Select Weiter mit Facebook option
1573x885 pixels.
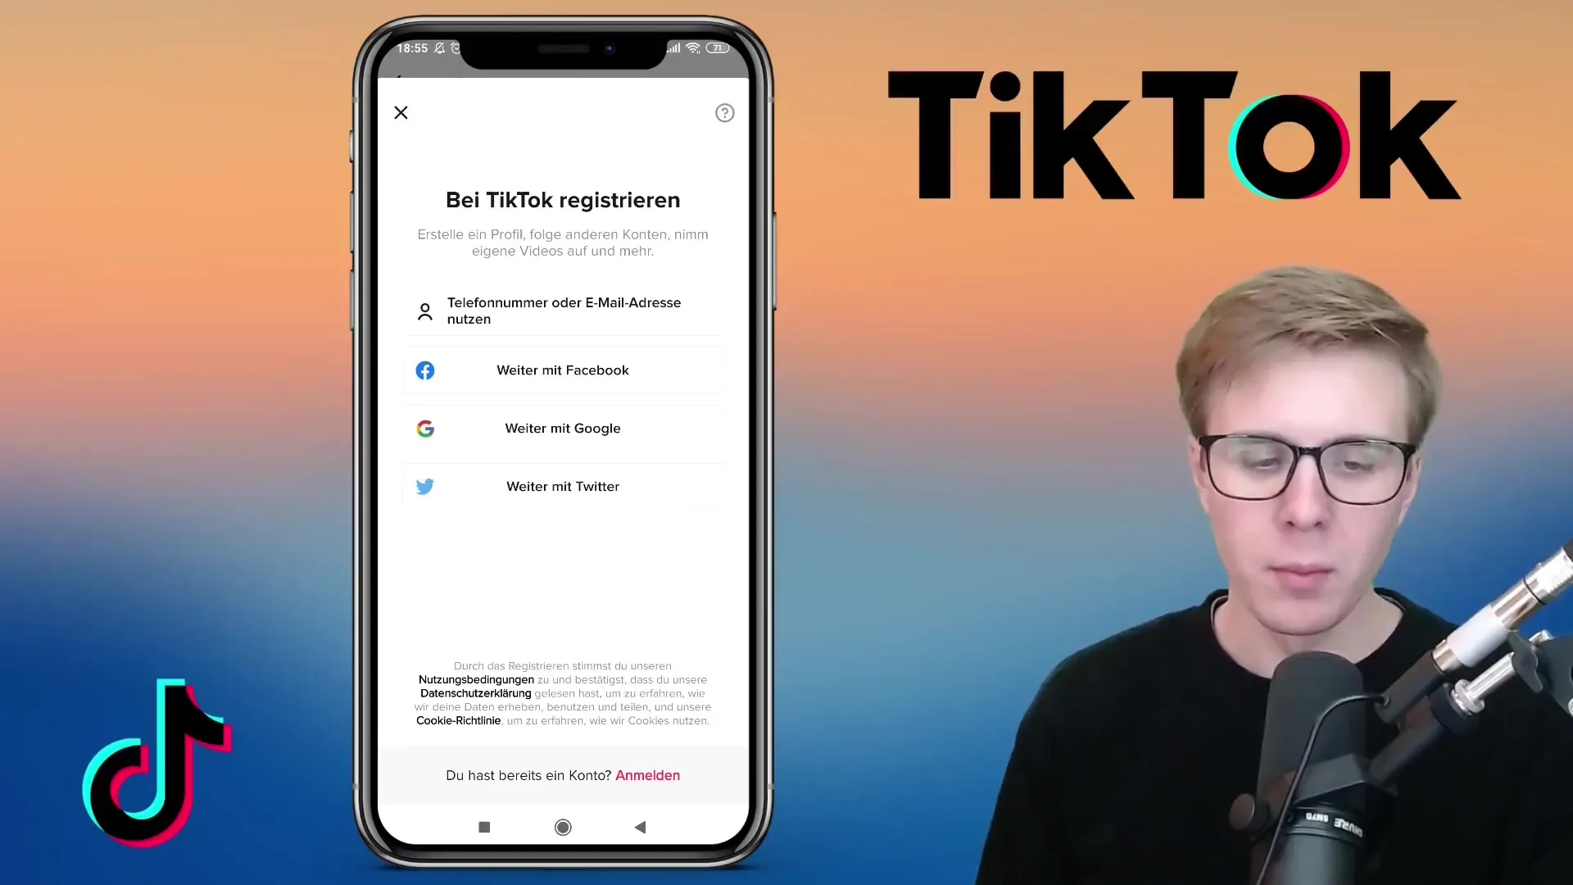coord(563,370)
